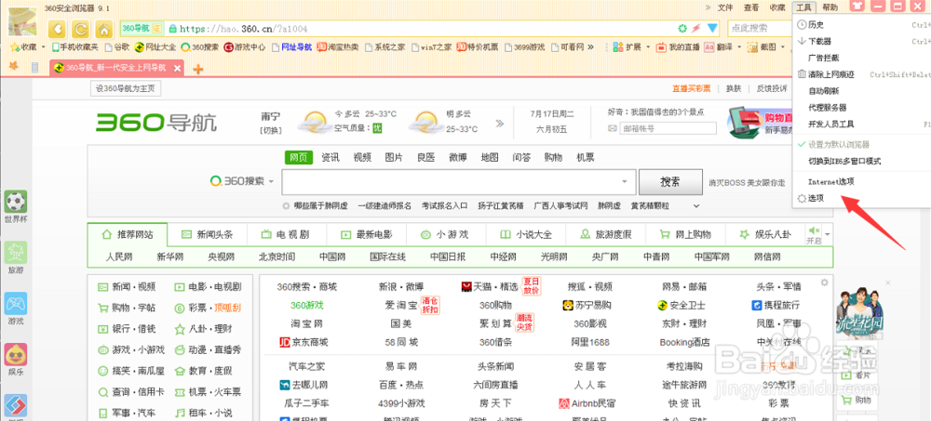Open a new tab with the orange plus

click(198, 69)
